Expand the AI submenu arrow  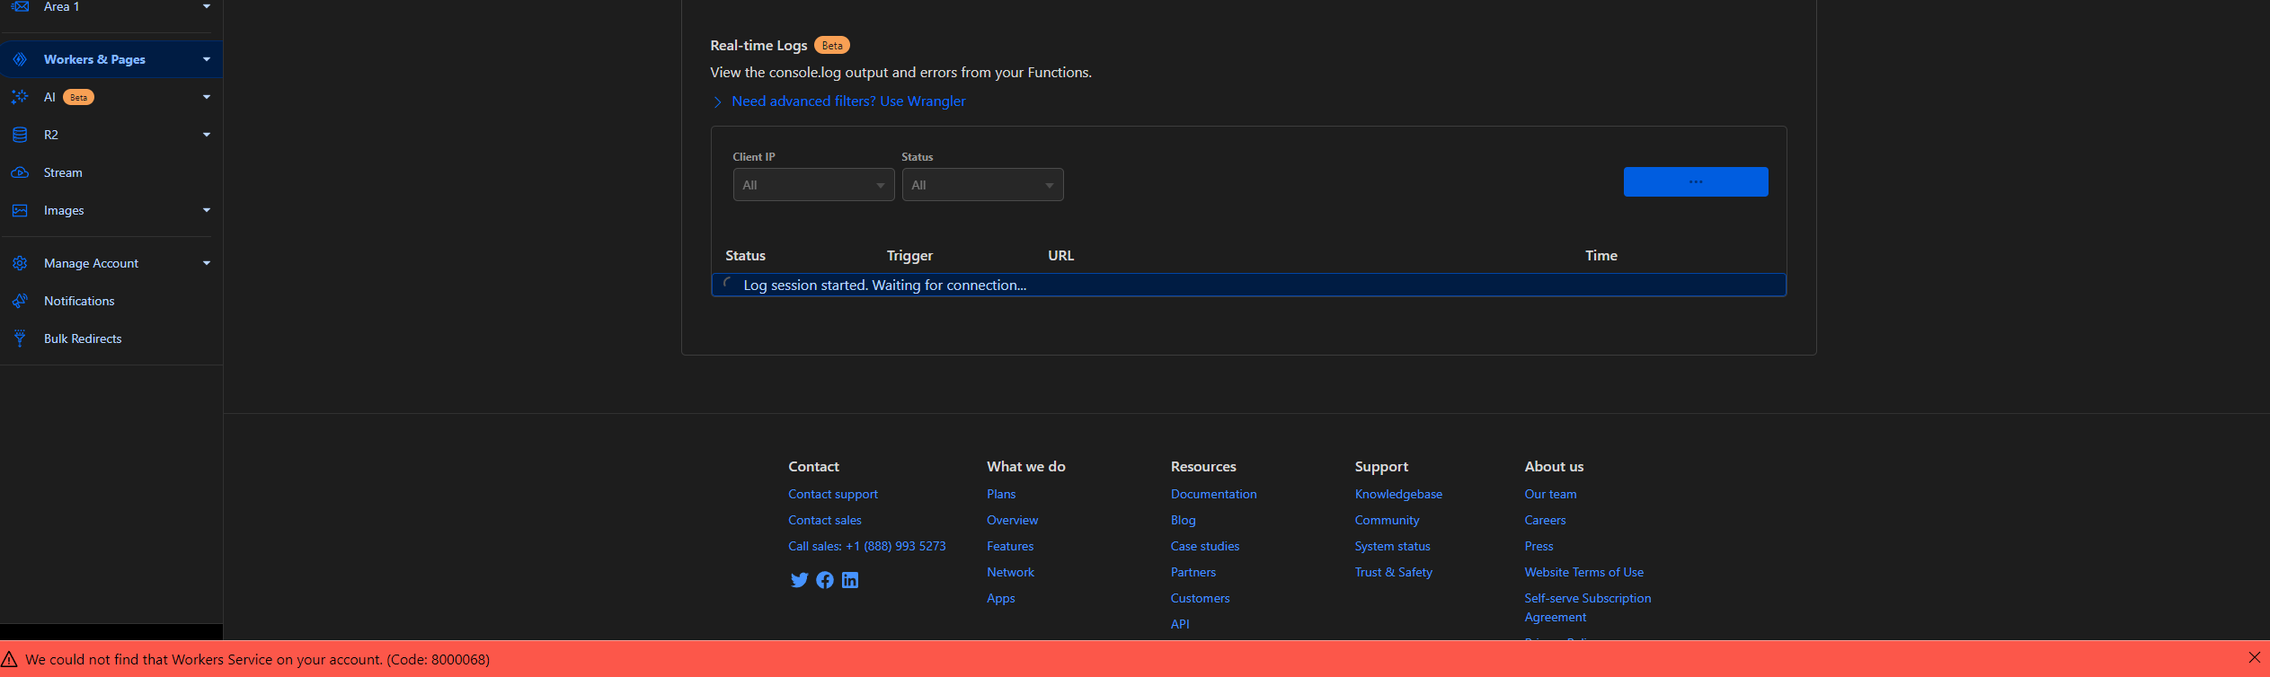[207, 97]
